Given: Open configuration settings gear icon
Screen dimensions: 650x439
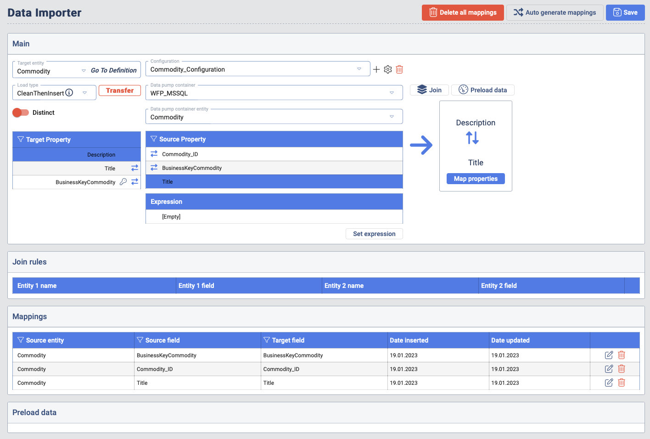Looking at the screenshot, I should (388, 69).
